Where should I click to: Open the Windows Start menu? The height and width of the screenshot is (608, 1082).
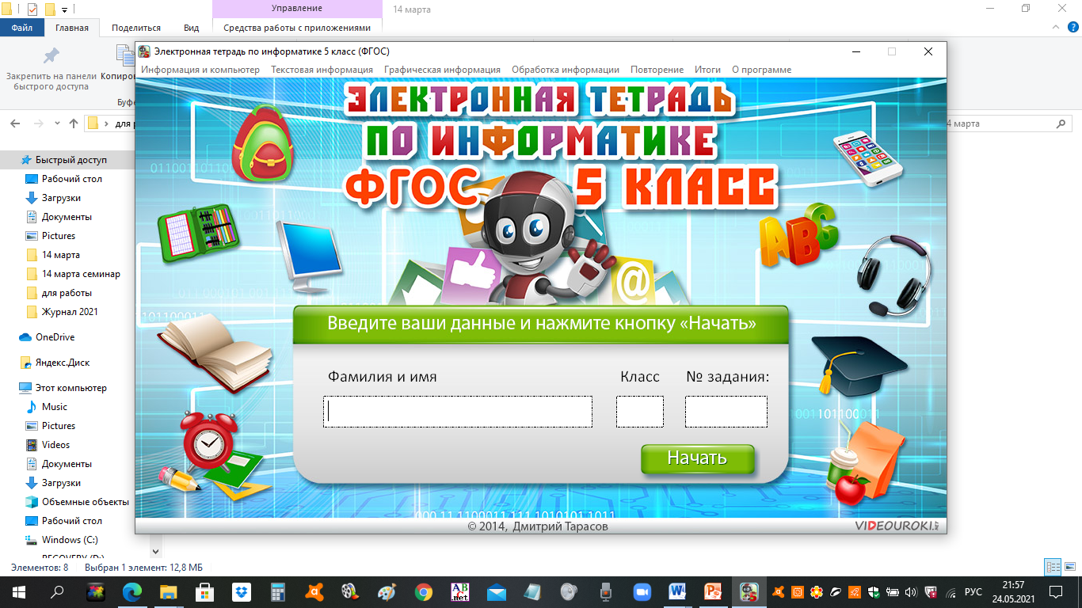19,591
